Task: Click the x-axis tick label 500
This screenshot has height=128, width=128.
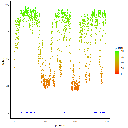Action: coord(45,122)
